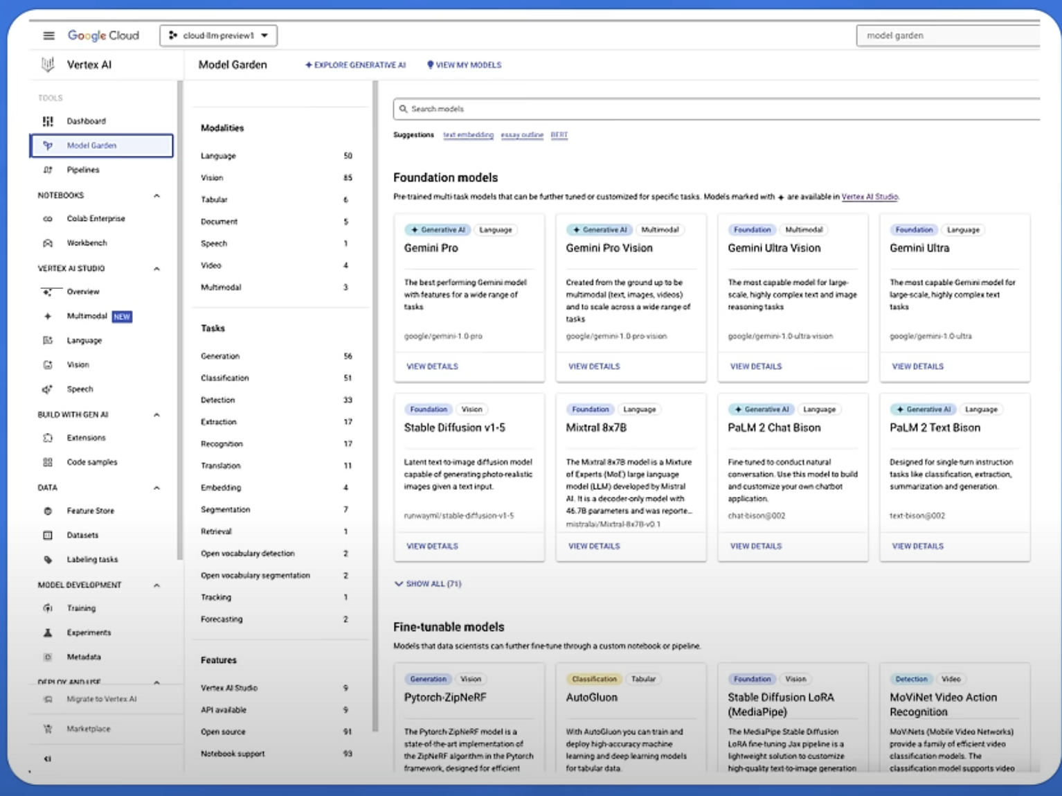This screenshot has height=796, width=1062.
Task: Click the Multimodal sparkle icon
Action: click(x=48, y=316)
